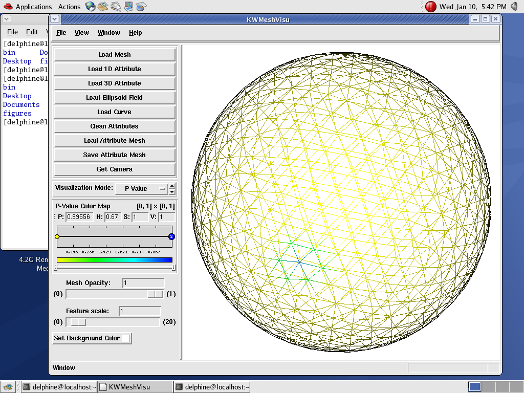This screenshot has height=393, width=524.
Task: Launch the presentation app panel icon
Action: click(x=128, y=7)
